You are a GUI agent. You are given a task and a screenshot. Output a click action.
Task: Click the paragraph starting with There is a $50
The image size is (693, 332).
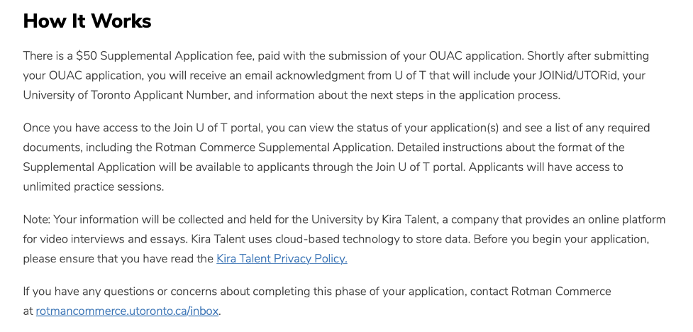[336, 76]
